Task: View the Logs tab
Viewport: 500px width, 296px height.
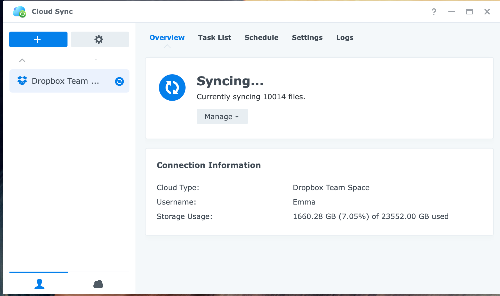Action: [345, 37]
